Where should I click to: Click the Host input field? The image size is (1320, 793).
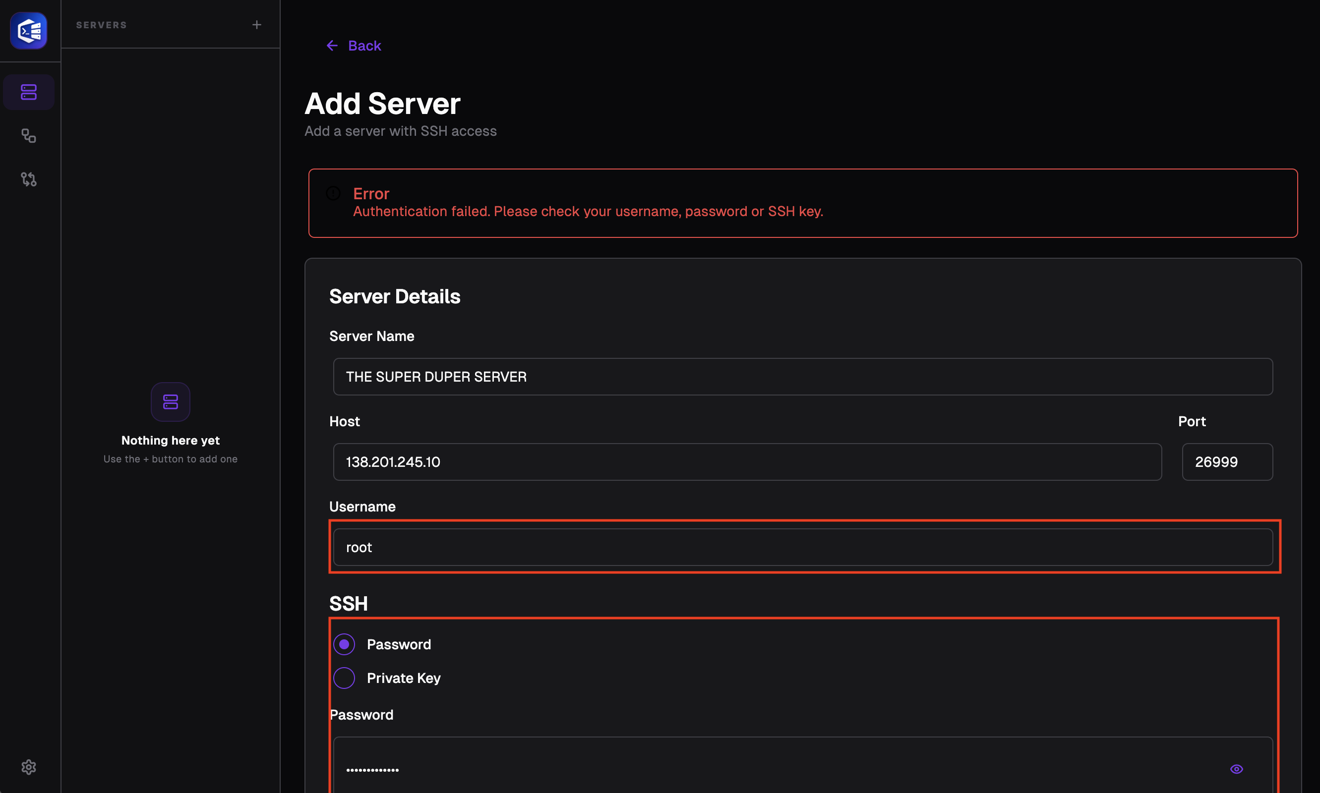[x=747, y=462]
